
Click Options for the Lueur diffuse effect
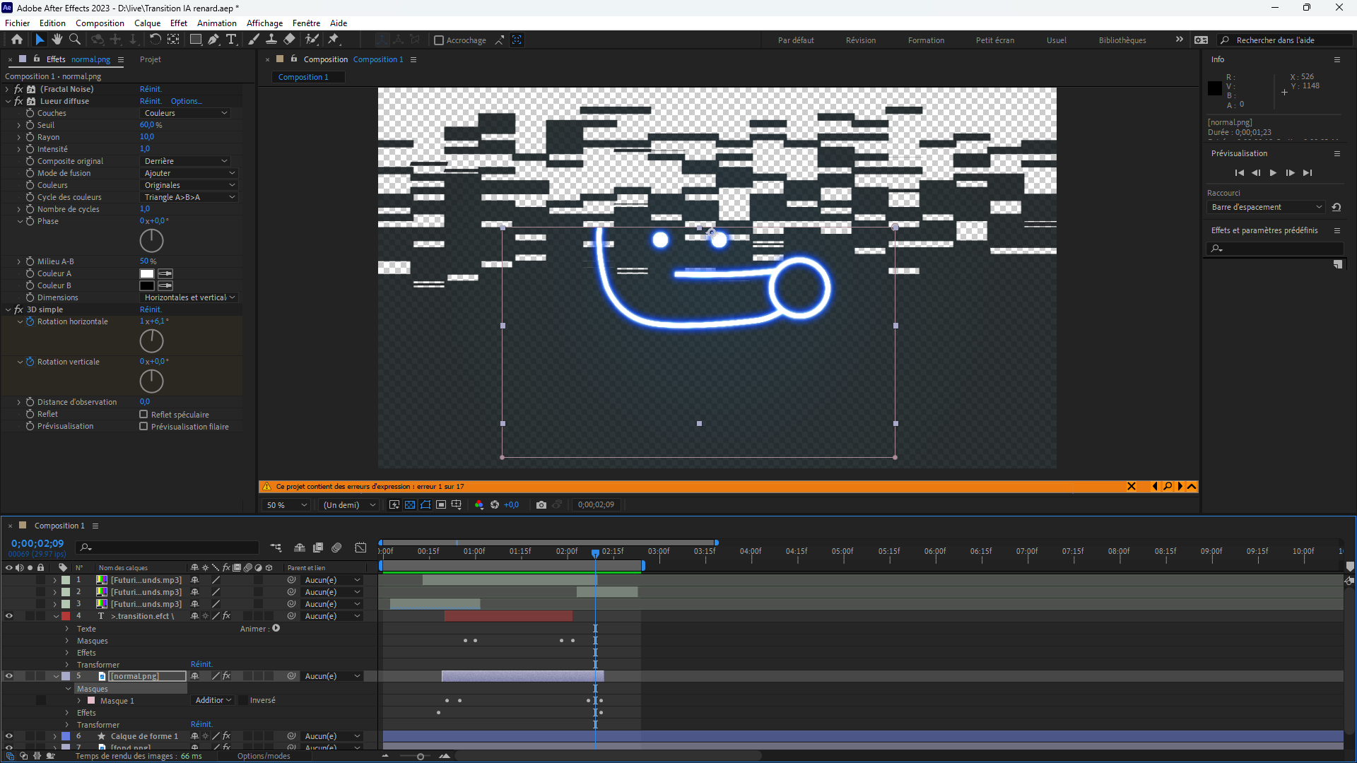coord(186,101)
